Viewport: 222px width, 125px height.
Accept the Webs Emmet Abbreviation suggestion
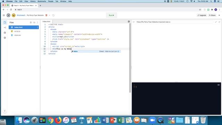point(96,51)
